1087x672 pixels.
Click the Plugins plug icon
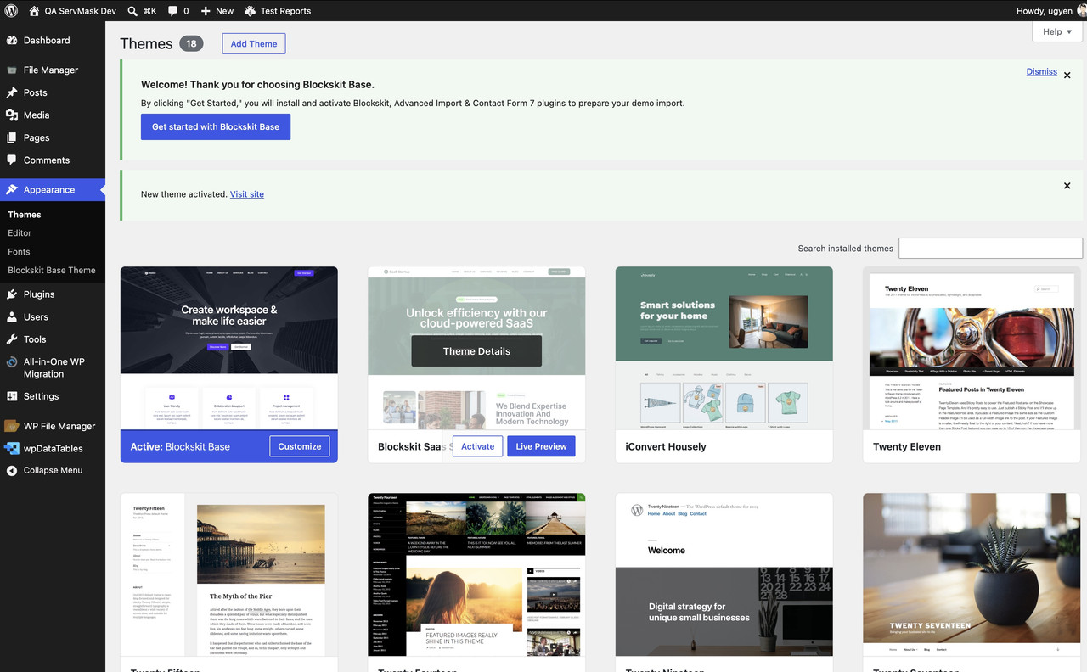12,294
